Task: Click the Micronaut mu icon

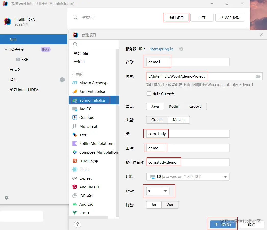Action: 74,126
